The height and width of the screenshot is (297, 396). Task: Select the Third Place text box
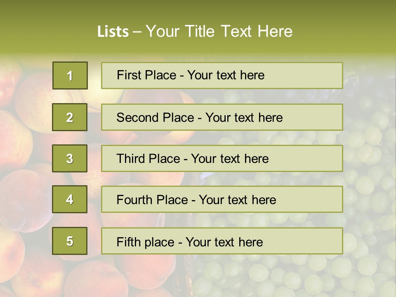click(x=222, y=158)
